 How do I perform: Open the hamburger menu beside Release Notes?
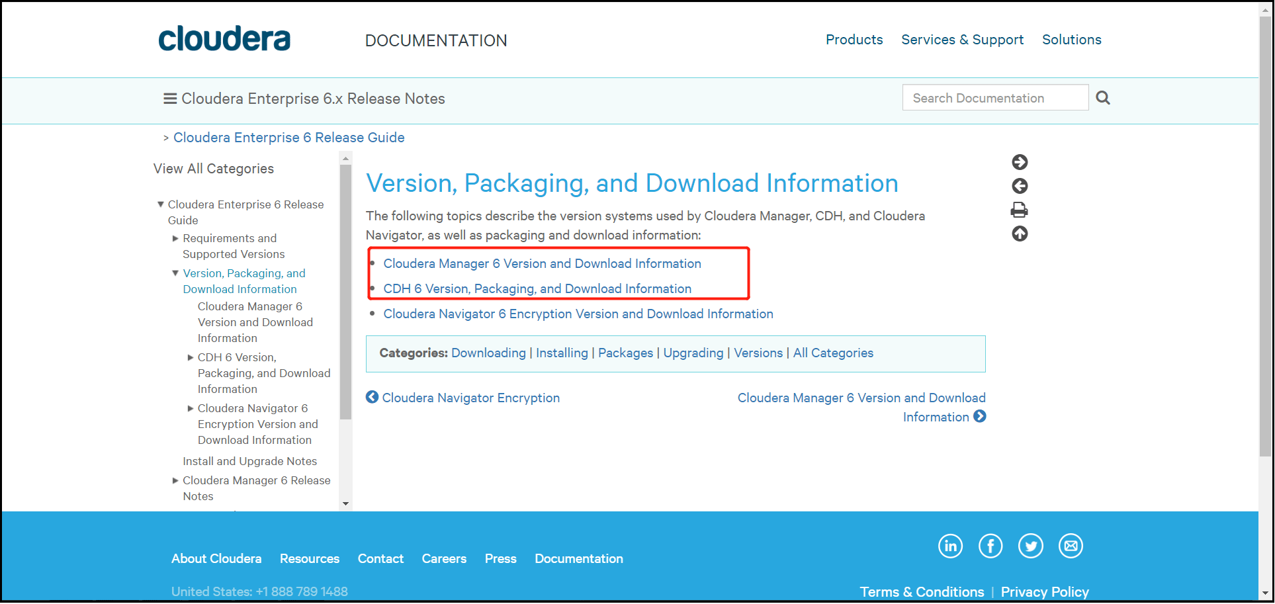[x=170, y=99]
